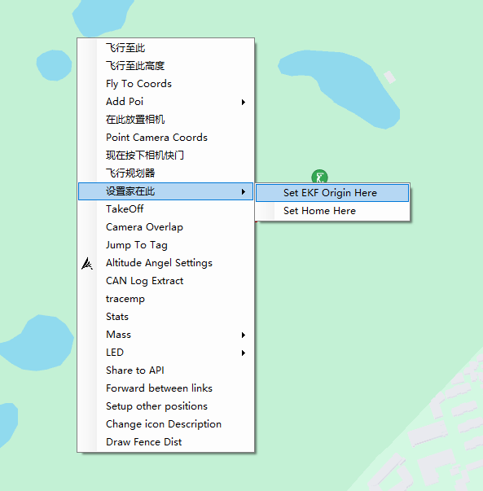
Task: Choose Set Home Here option
Action: [332, 211]
